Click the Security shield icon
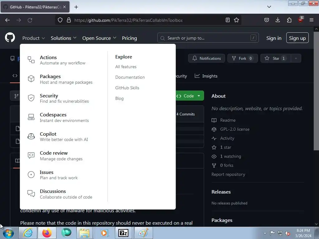This screenshot has height=239, width=319. pyautogui.click(x=31, y=98)
